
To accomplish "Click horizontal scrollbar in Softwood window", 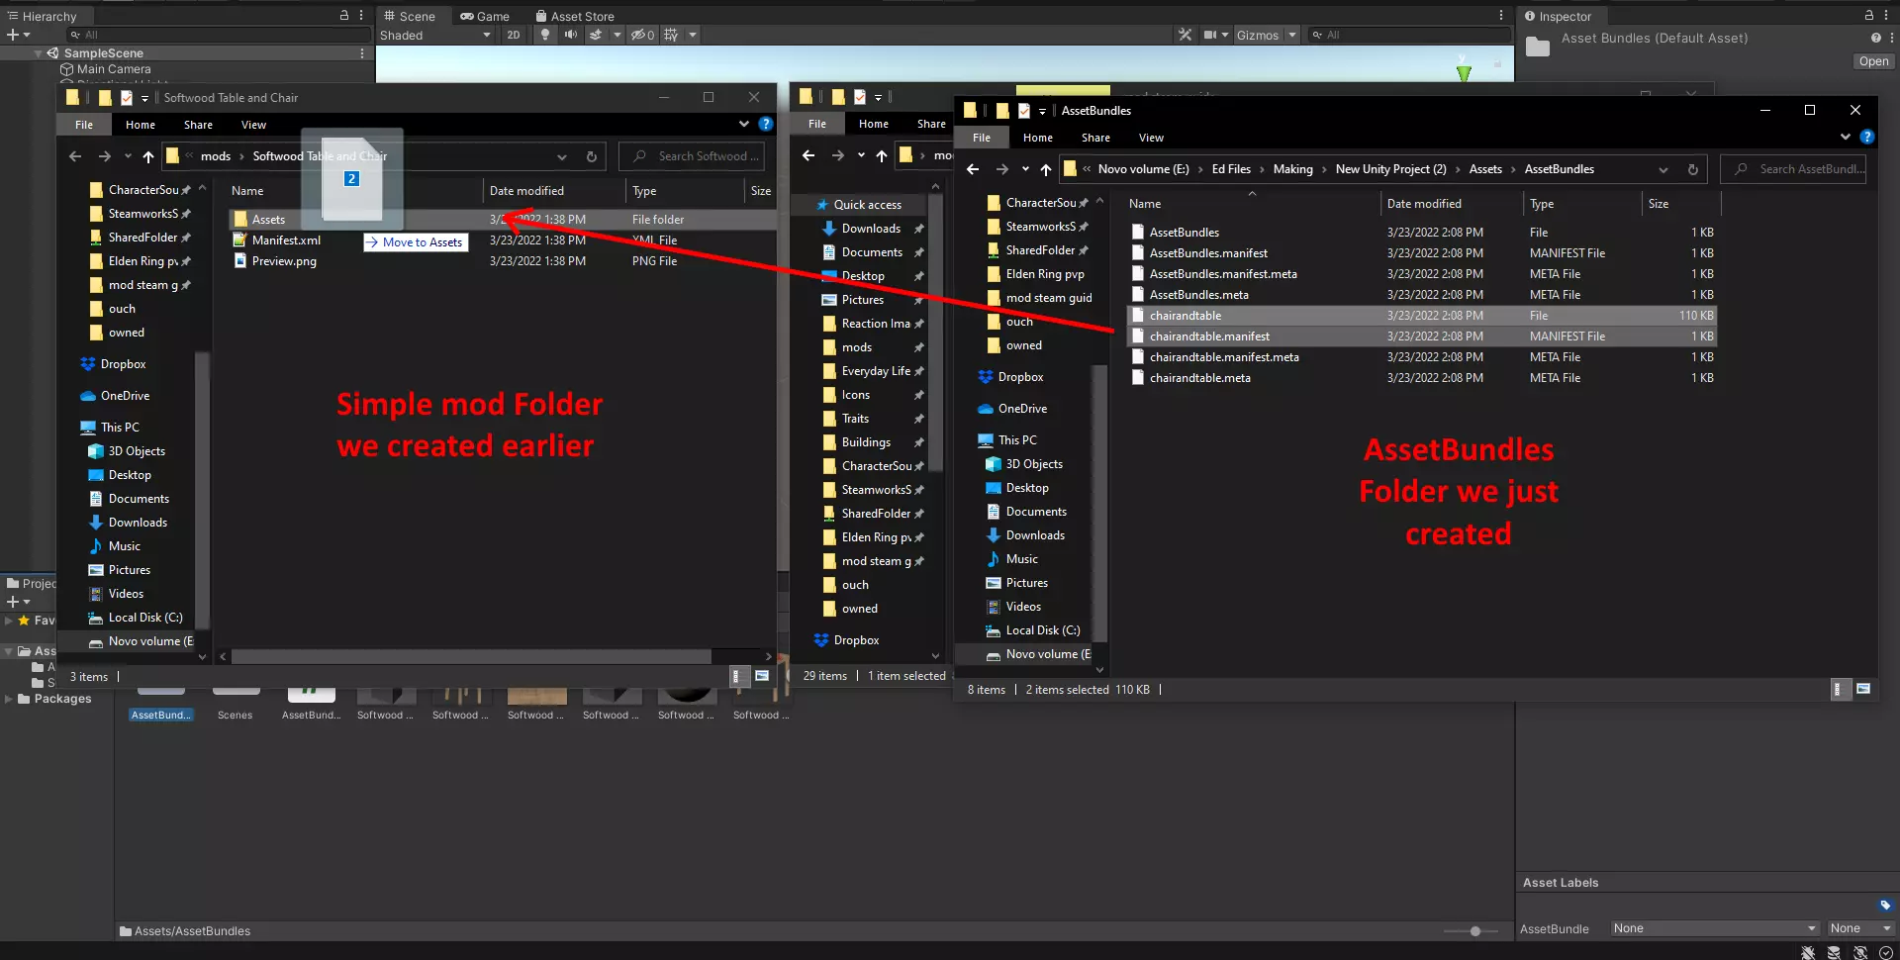I will tap(471, 656).
